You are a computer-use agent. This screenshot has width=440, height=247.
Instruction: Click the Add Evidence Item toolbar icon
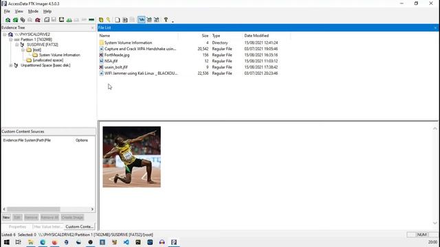tap(8, 20)
